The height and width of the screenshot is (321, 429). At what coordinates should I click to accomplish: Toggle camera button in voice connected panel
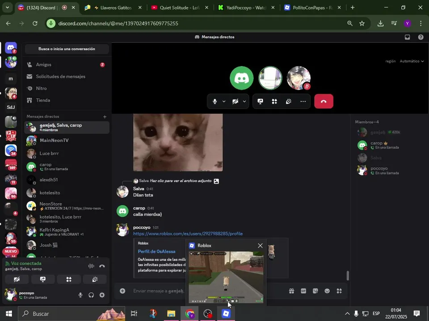17,279
